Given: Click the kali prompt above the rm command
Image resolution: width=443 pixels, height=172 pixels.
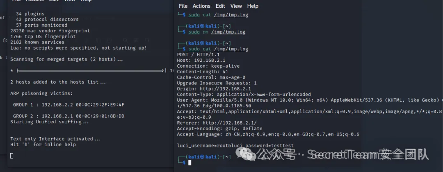Looking at the screenshot, I should point(205,26).
